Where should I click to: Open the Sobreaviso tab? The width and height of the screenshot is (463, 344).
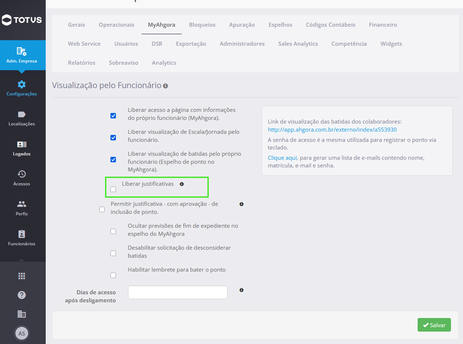(x=124, y=63)
